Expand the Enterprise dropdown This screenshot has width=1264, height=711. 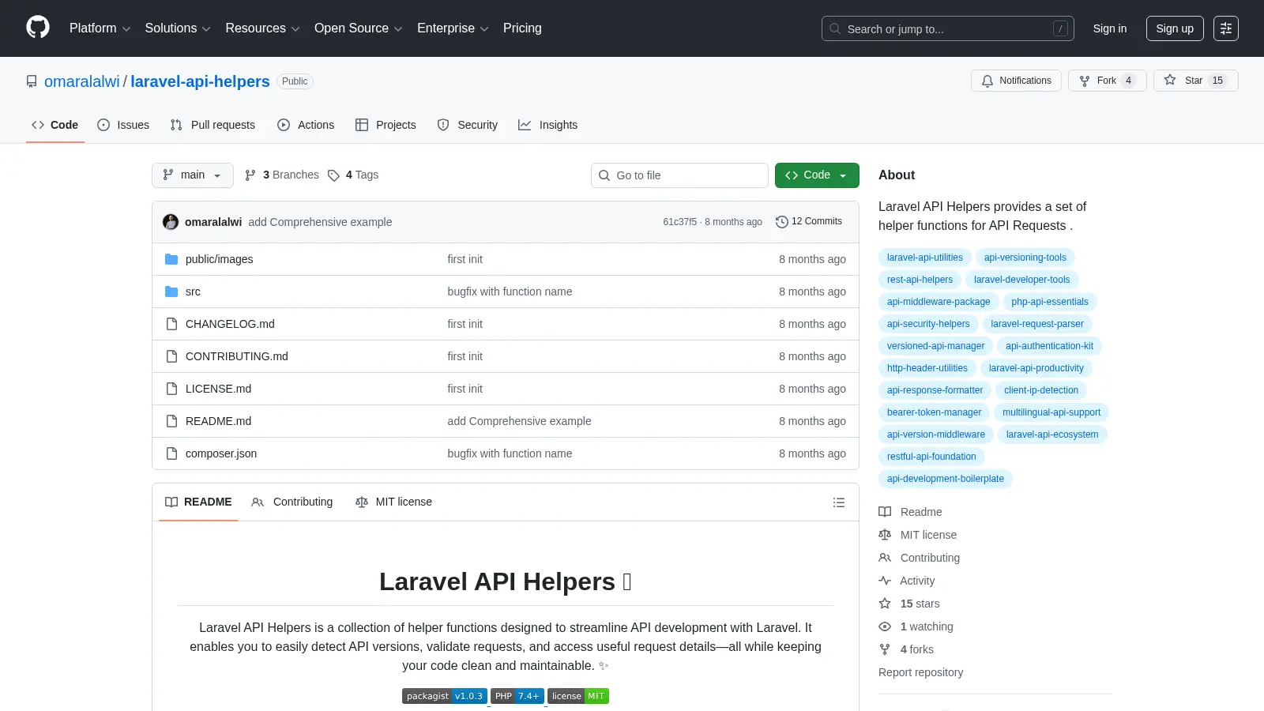(x=453, y=28)
